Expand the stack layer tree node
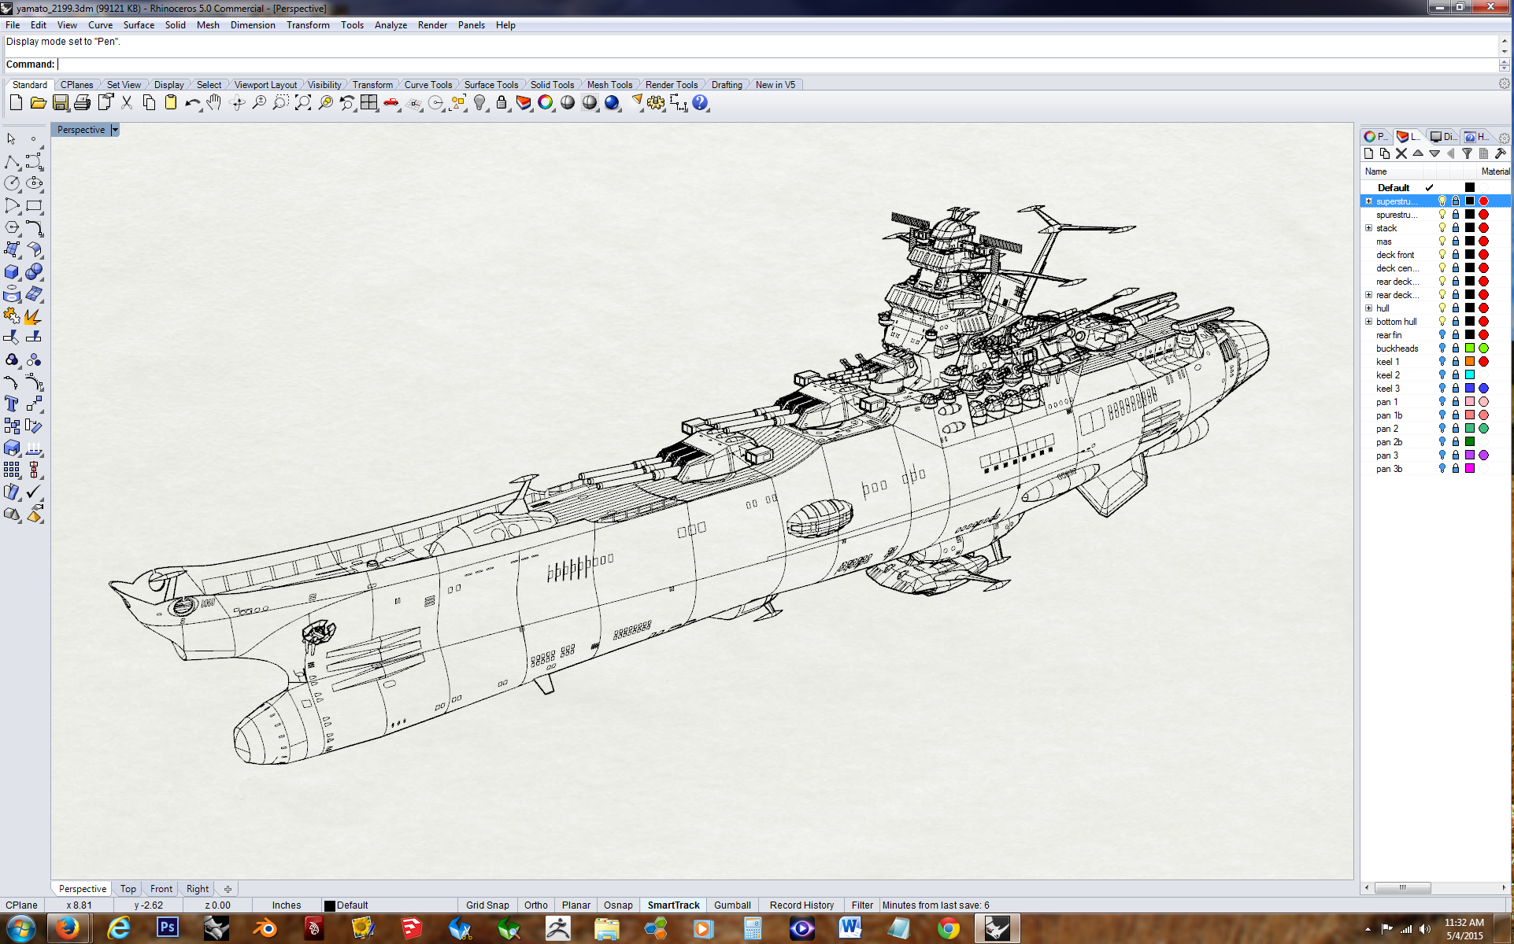1514x944 pixels. click(1369, 228)
